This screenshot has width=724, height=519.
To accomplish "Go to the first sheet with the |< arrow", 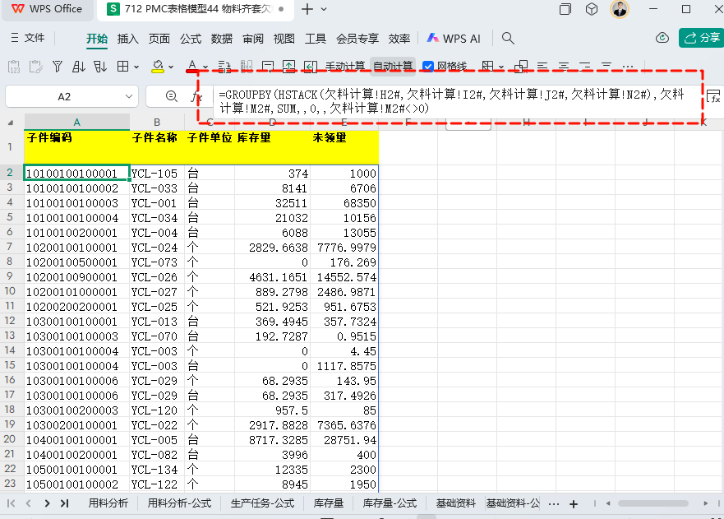I will [11, 503].
